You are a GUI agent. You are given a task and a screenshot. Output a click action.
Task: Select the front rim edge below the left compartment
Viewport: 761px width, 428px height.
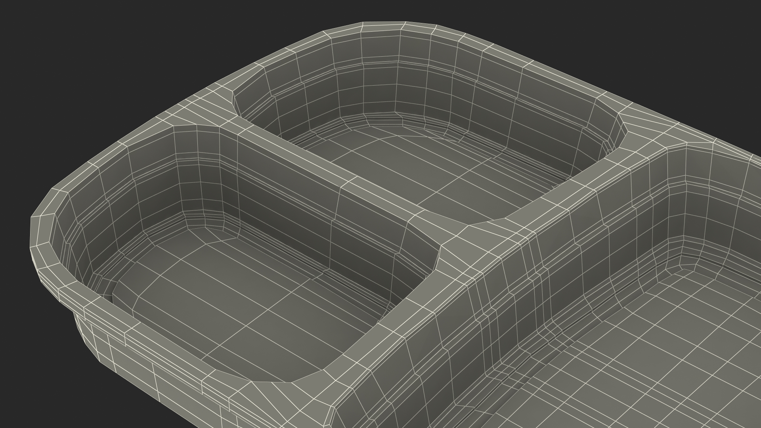(x=166, y=349)
